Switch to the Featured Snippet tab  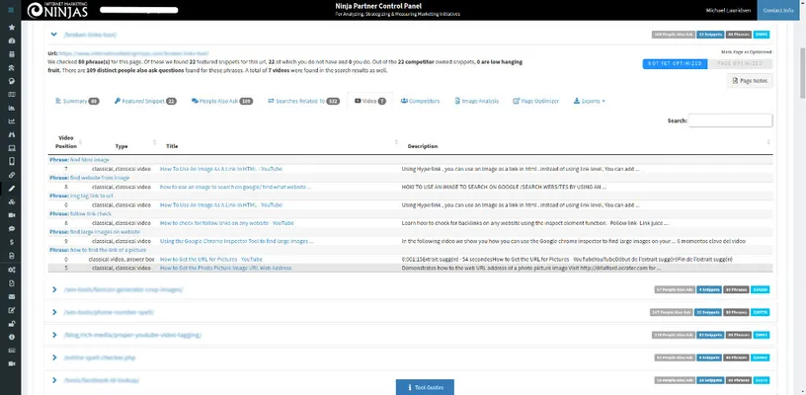coord(145,101)
